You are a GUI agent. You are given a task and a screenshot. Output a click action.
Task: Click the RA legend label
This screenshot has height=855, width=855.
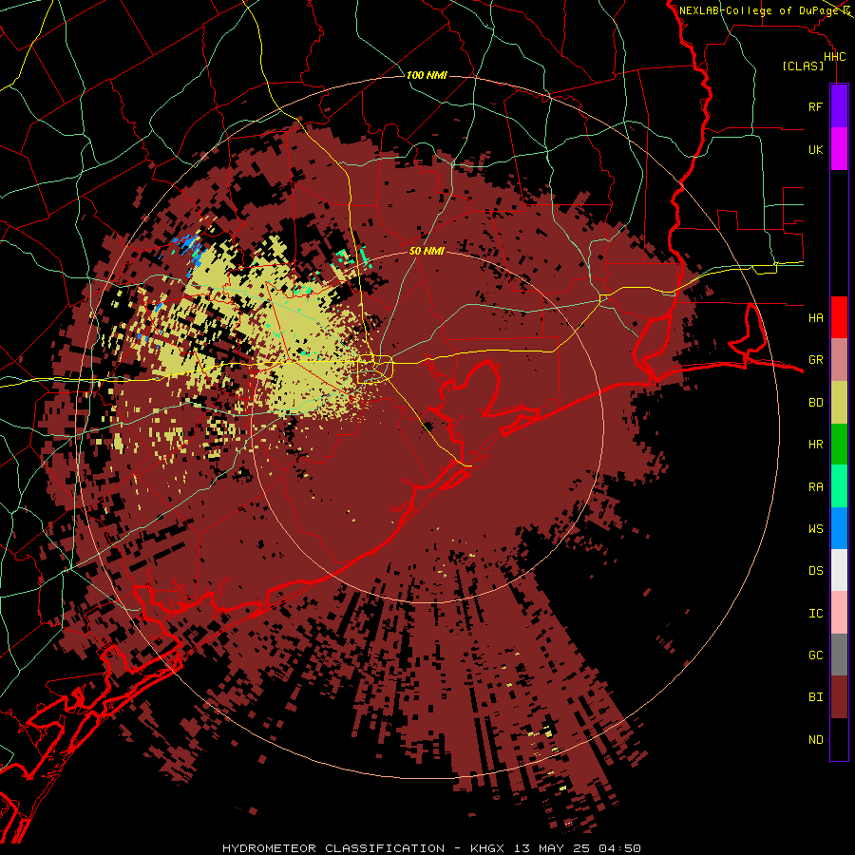(x=815, y=486)
